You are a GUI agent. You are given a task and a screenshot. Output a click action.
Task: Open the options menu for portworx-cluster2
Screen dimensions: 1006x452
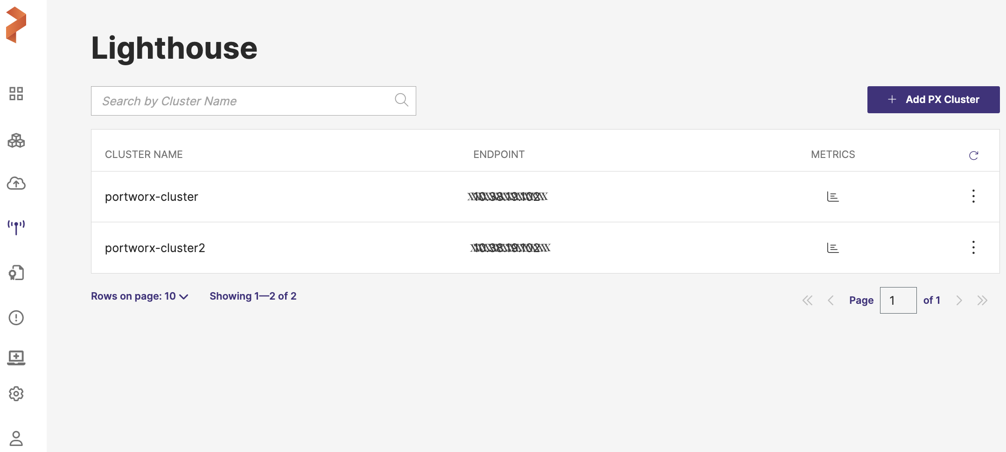click(973, 247)
